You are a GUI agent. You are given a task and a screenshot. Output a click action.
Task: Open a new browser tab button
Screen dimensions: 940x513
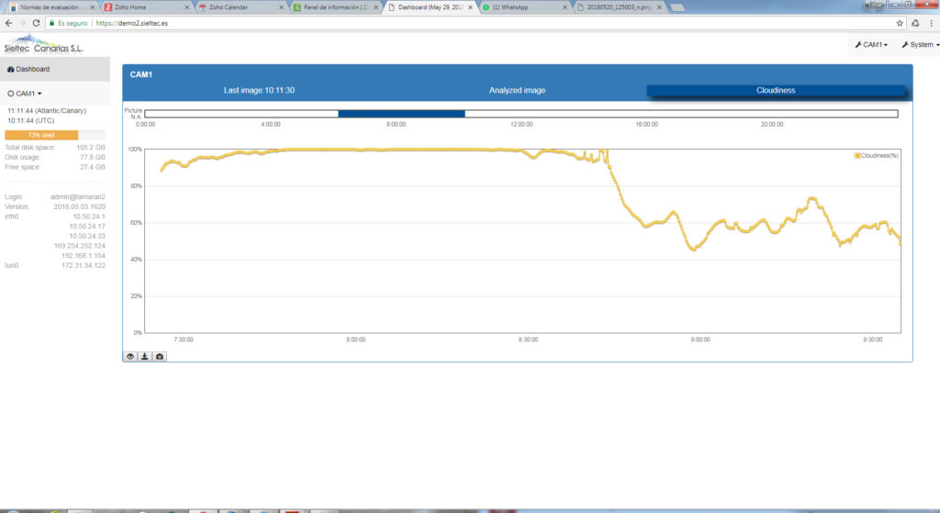coord(677,7)
